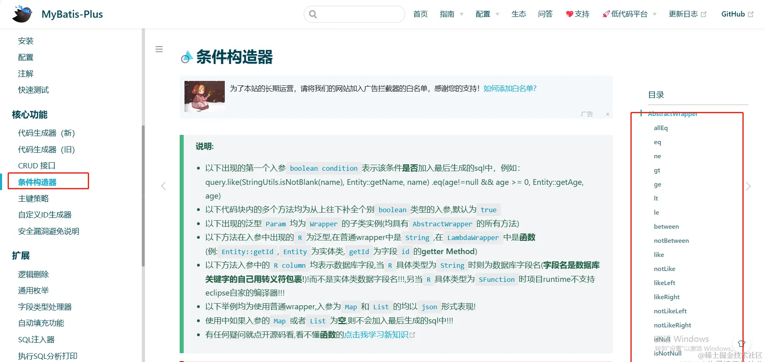Open 执行SQL分析打印 in the sidebar
This screenshot has width=765, height=362.
click(x=48, y=356)
